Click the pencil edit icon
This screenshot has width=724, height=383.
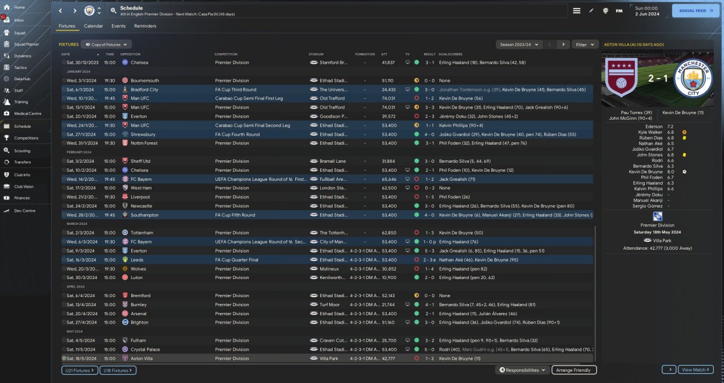(x=591, y=11)
